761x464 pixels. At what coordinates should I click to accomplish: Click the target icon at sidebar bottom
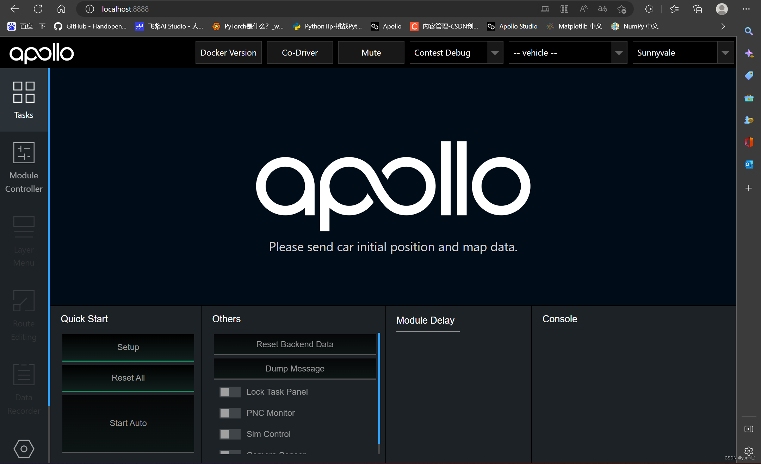pyautogui.click(x=24, y=449)
